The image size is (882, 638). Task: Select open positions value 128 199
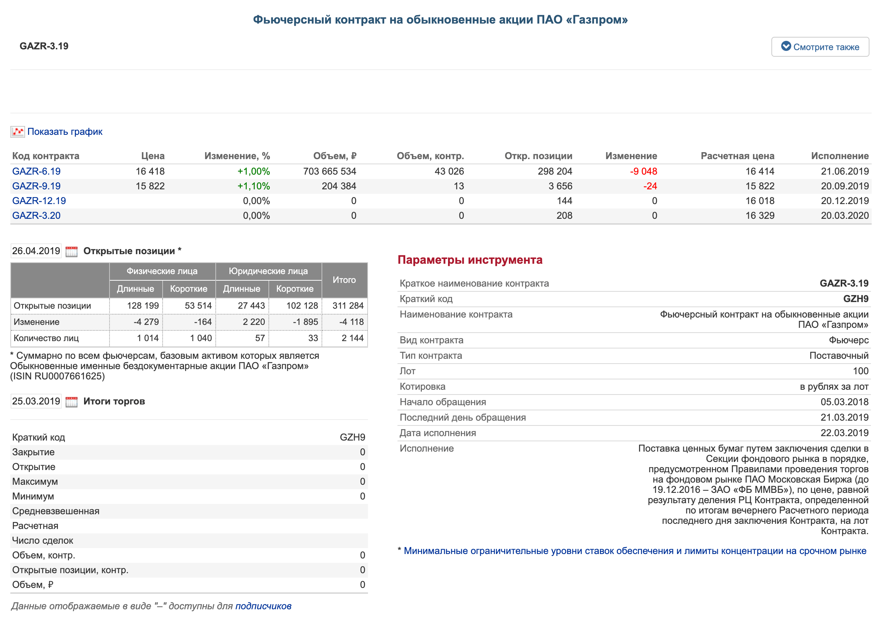click(x=143, y=306)
